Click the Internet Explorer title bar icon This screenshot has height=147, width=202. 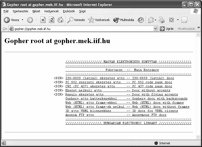(x=4, y=5)
